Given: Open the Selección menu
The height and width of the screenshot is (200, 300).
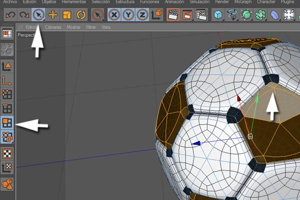Looking at the screenshot, I should click(101, 2).
